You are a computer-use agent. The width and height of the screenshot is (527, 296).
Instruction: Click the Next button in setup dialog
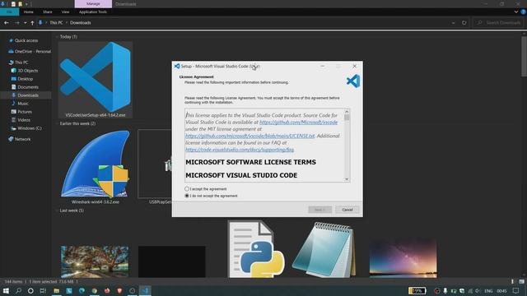[x=320, y=210]
